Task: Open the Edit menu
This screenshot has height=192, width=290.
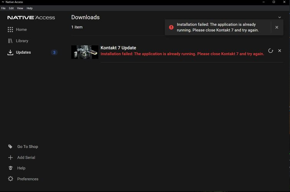Action: coord(11,8)
